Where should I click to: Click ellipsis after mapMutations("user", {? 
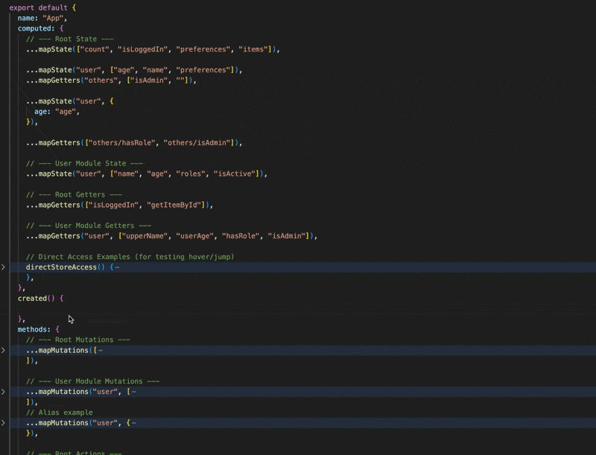(x=134, y=423)
